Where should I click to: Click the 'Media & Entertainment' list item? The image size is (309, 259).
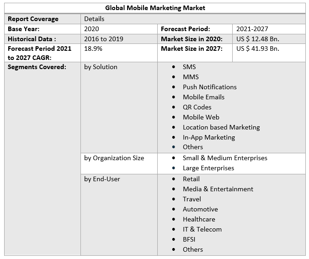click(x=218, y=189)
